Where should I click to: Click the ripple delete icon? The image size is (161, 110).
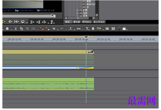[42, 29]
